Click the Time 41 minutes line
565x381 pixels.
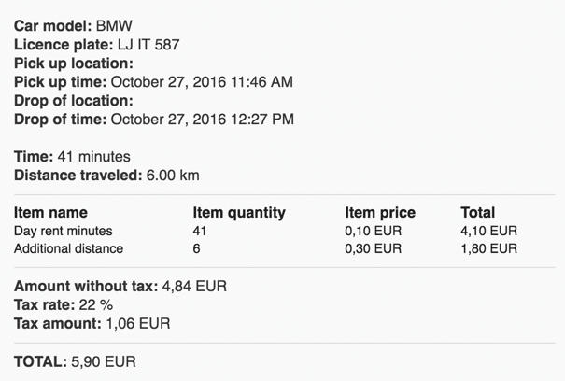pos(72,157)
